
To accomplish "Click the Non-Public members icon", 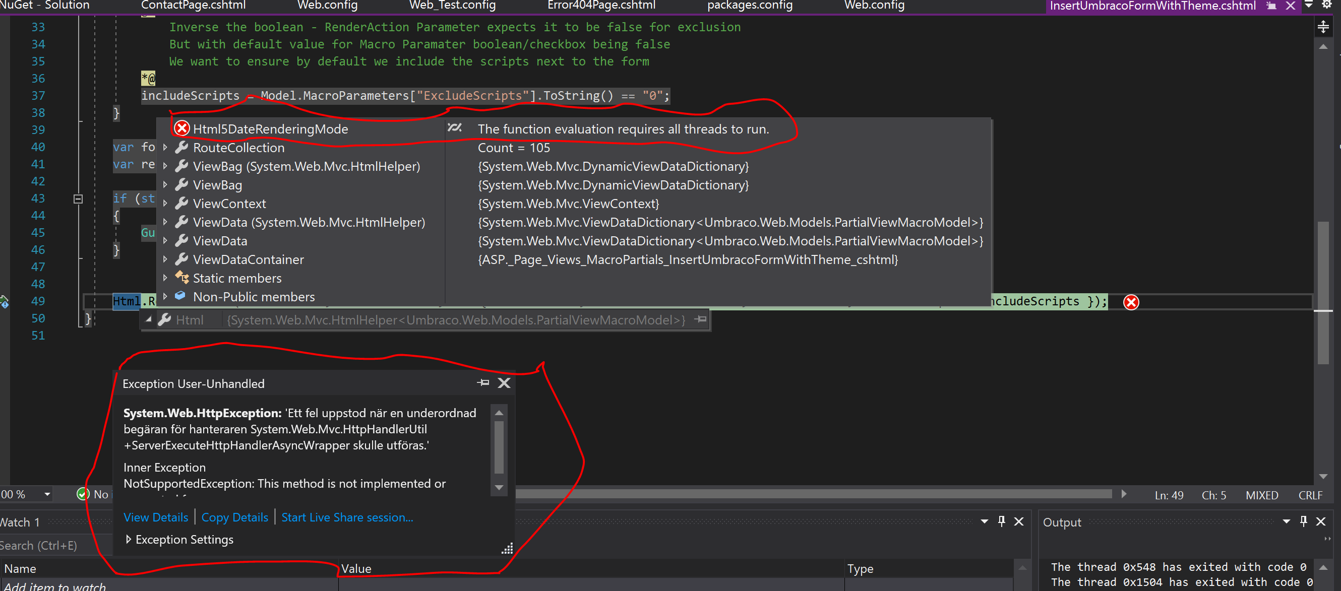I will click(180, 295).
